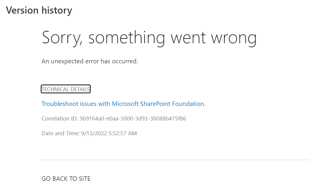This screenshot has height=187, width=309.
Task: Click the Sorry, something went wrong headline
Action: pos(149,37)
